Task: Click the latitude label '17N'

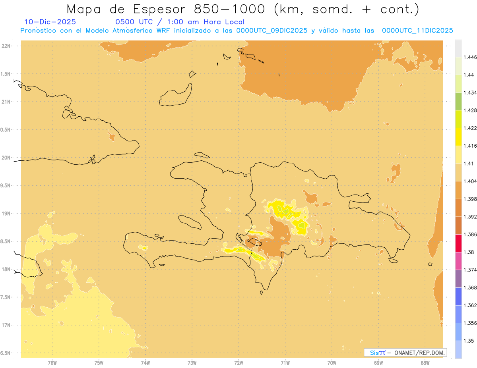Action: click(x=7, y=325)
